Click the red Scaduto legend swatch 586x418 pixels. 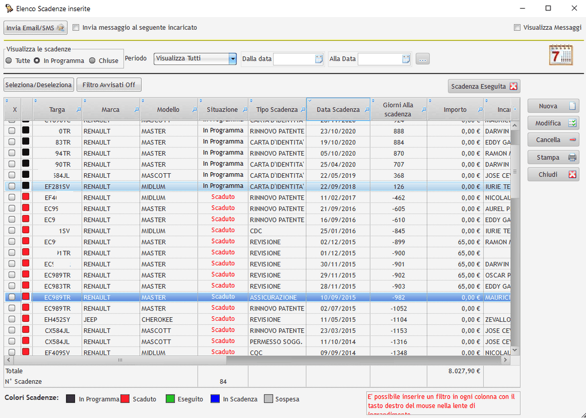pyautogui.click(x=125, y=399)
